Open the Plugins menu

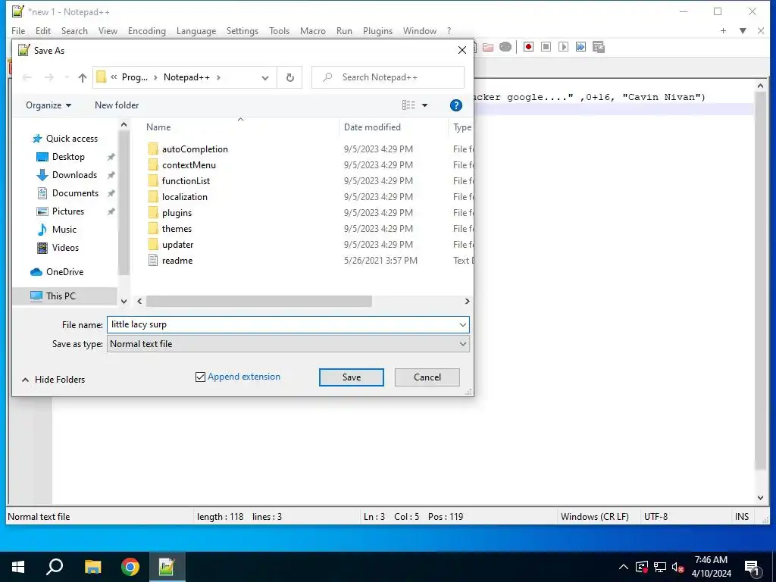tap(377, 30)
